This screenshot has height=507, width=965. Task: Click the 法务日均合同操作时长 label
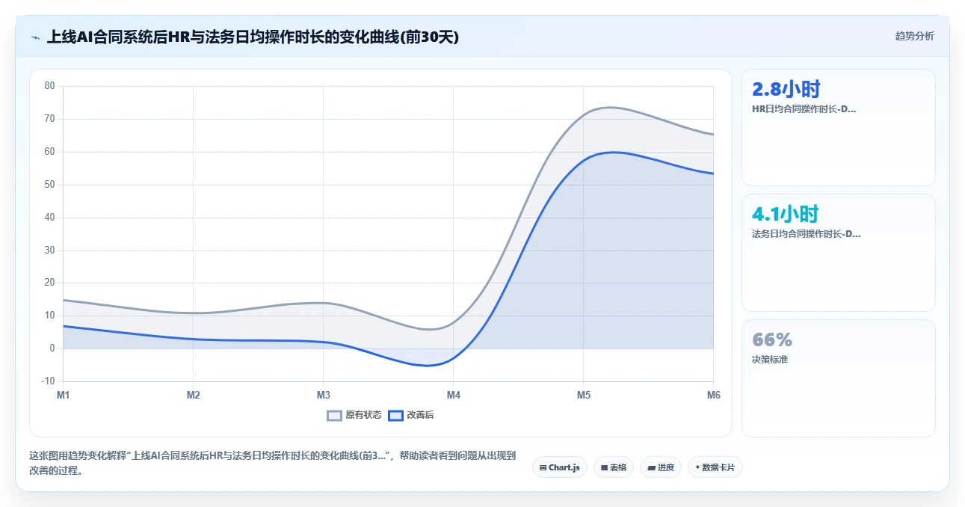pyautogui.click(x=806, y=233)
